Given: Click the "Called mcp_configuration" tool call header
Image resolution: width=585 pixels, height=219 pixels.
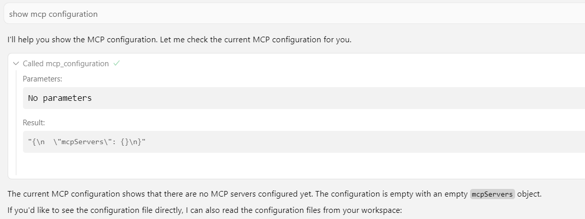Looking at the screenshot, I should pos(65,64).
